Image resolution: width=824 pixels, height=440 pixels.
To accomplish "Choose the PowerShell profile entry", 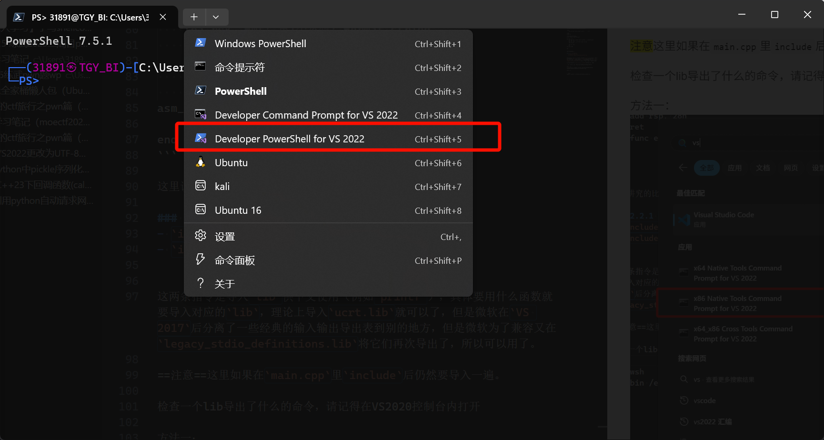I will (328, 91).
